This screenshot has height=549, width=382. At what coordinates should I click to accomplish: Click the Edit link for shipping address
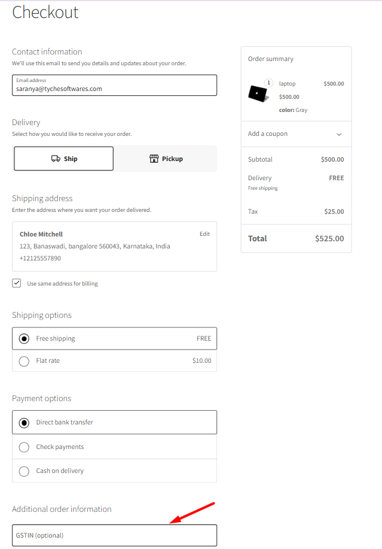(x=204, y=233)
